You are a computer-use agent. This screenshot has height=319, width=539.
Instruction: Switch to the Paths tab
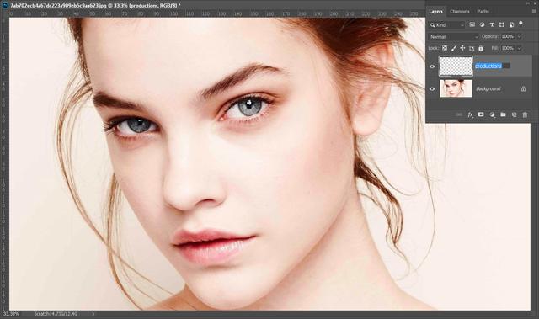[x=483, y=11]
